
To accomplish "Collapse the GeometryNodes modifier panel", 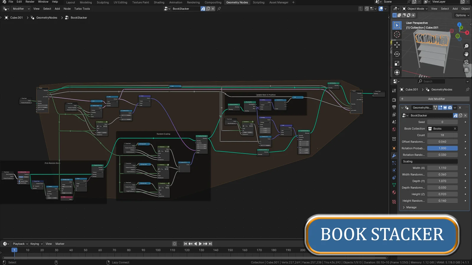I will [x=402, y=108].
